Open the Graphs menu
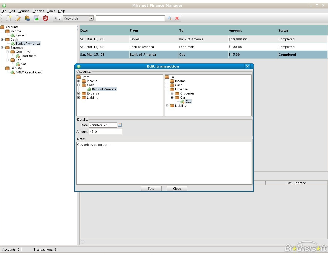 [24, 11]
